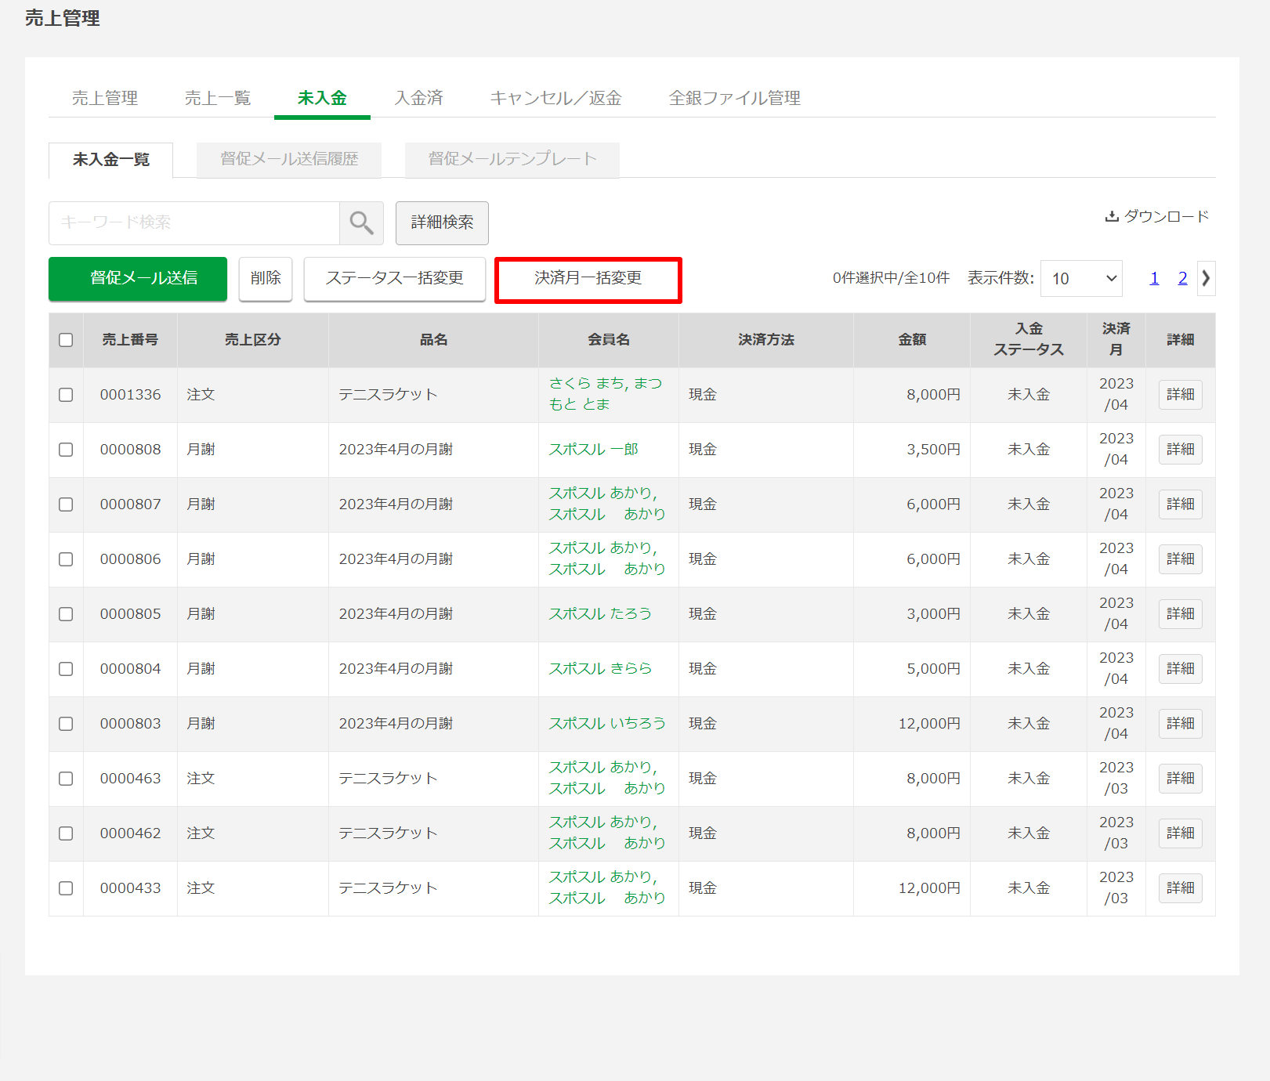Check the row for sale 0000803
This screenshot has width=1270, height=1081.
66,724
